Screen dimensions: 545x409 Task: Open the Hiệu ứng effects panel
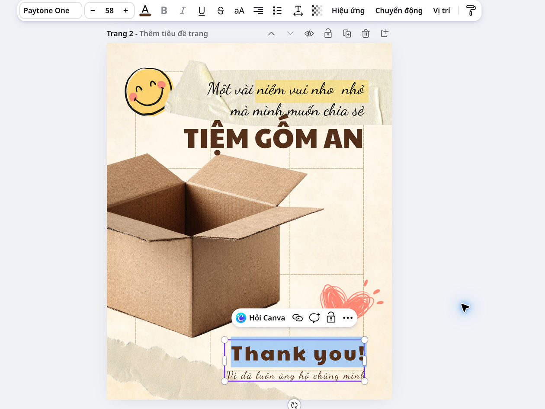coord(348,10)
